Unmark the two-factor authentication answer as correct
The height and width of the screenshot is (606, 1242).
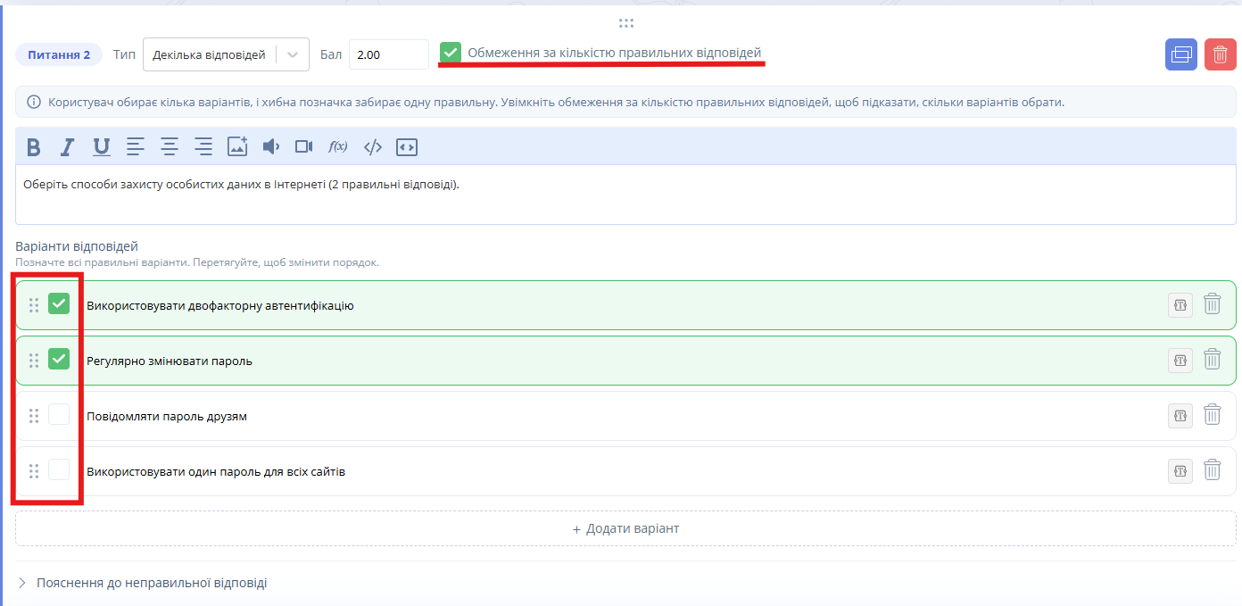click(59, 303)
